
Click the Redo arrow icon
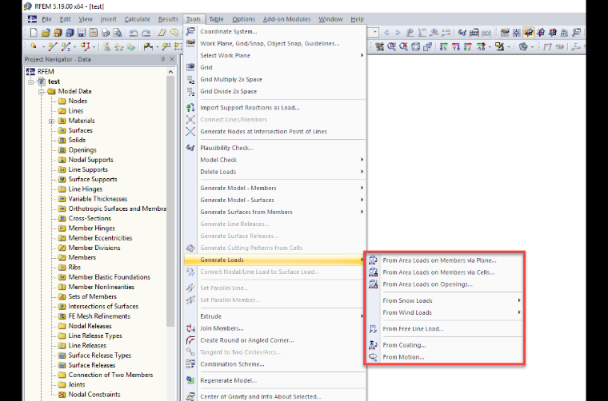coord(146,33)
